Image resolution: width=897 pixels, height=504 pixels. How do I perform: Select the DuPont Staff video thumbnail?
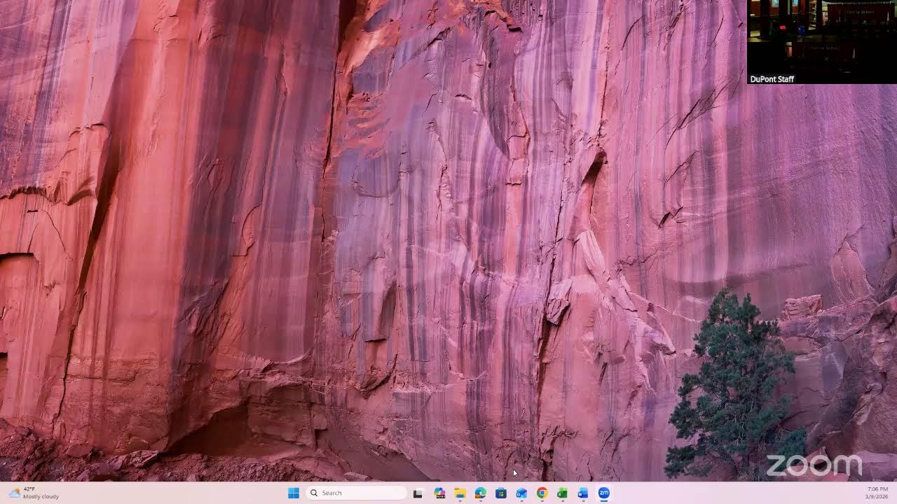click(x=822, y=42)
